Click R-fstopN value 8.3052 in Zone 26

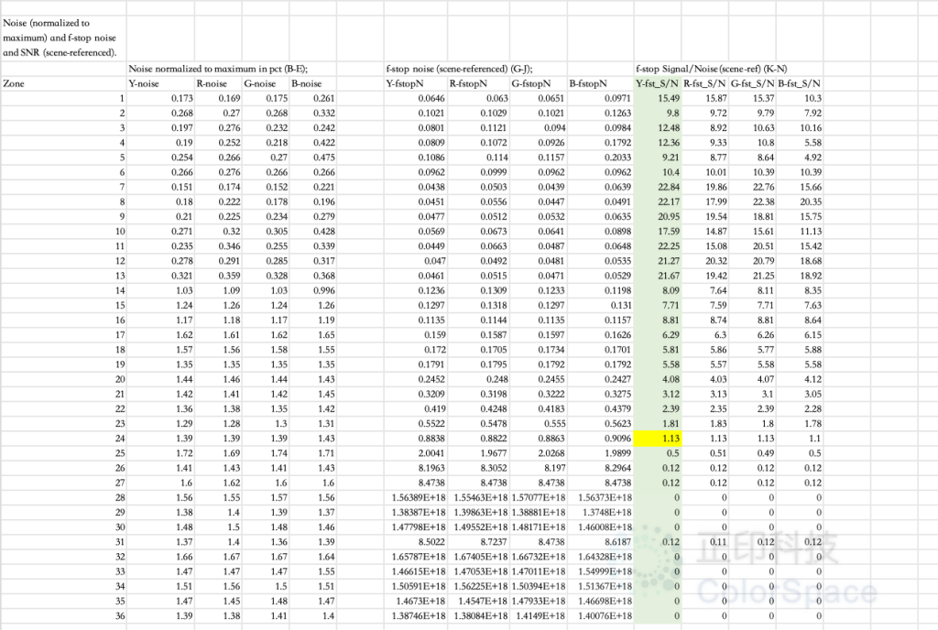click(x=478, y=468)
